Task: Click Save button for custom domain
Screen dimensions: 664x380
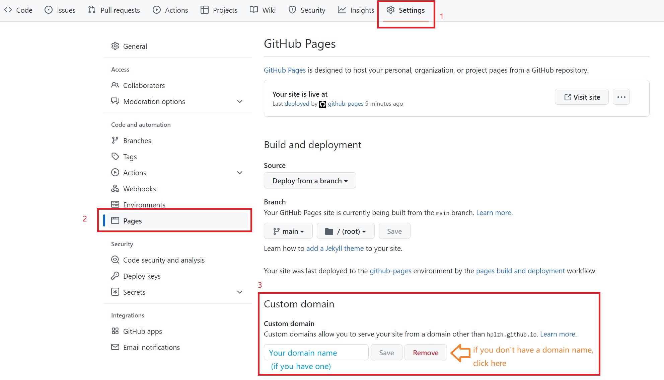Action: 386,353
